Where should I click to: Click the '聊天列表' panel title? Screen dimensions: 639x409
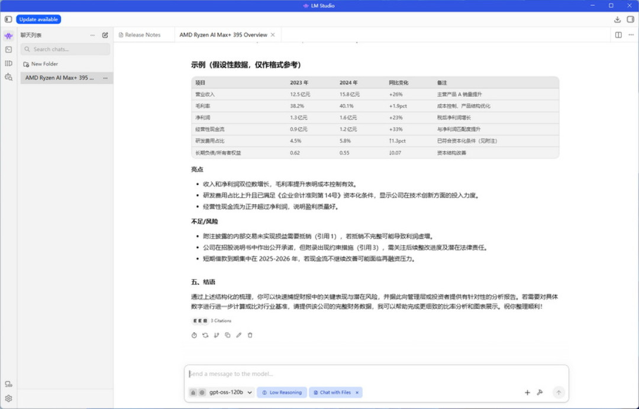click(x=31, y=35)
